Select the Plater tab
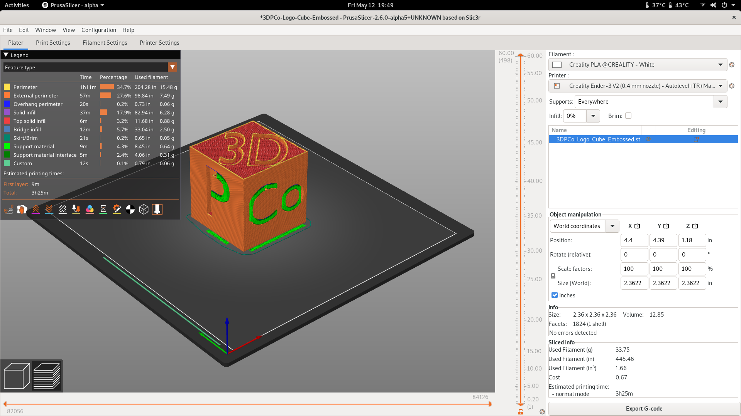 click(x=16, y=43)
